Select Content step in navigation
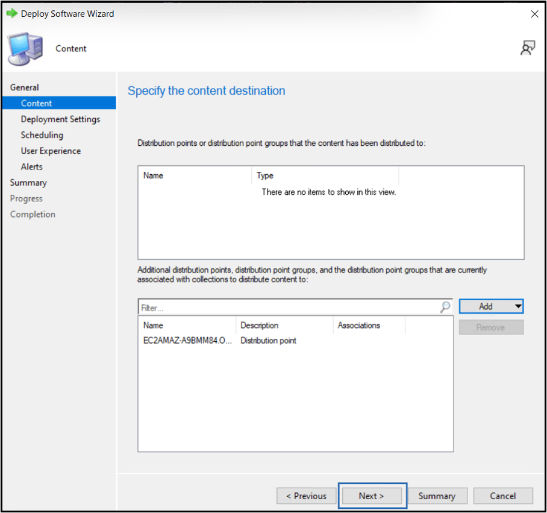The height and width of the screenshot is (513, 547). [x=59, y=103]
